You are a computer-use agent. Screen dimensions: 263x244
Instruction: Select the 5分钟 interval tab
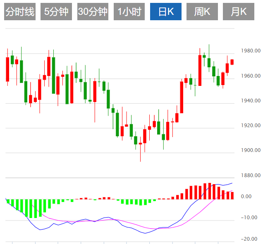pos(56,12)
